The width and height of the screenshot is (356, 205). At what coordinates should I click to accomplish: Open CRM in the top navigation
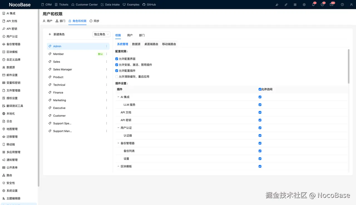pyautogui.click(x=46, y=4)
